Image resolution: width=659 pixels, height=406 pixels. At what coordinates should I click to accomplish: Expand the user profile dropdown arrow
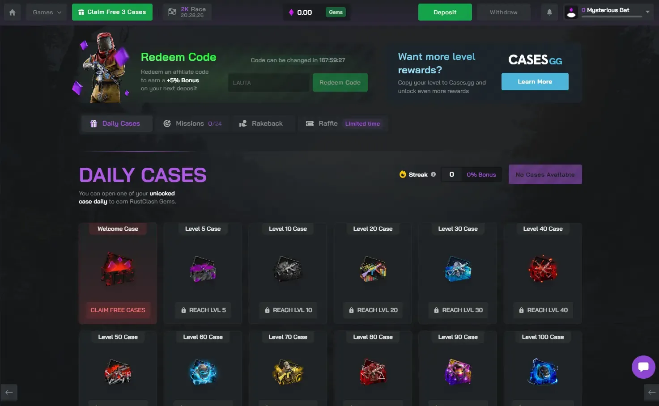(x=647, y=12)
